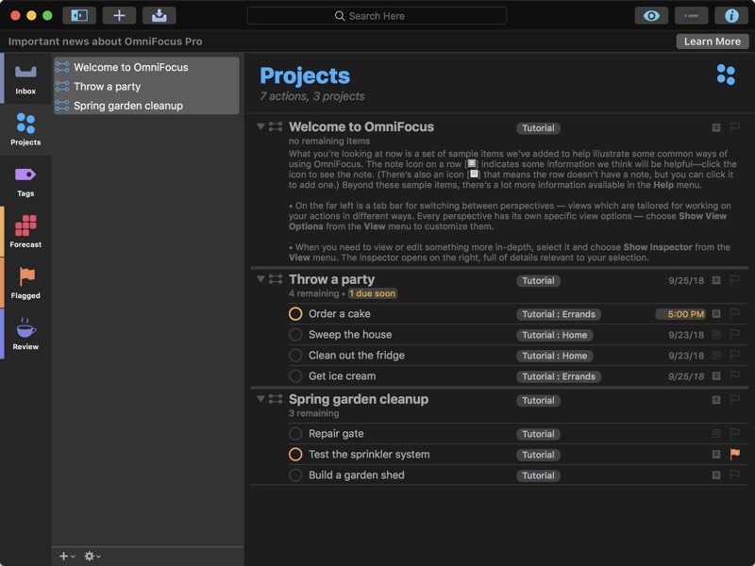Click the Clean Up inbox-tray toolbar button
The image size is (755, 566).
pyautogui.click(x=159, y=15)
